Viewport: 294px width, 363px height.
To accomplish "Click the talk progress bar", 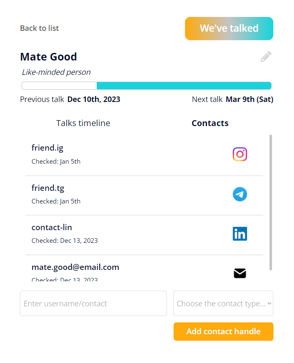I will (x=146, y=86).
